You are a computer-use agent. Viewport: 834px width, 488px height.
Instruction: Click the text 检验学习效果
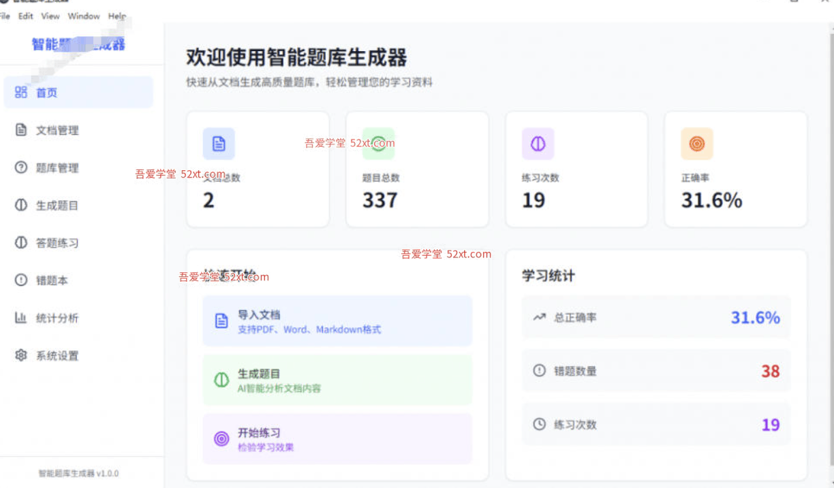pyautogui.click(x=266, y=447)
